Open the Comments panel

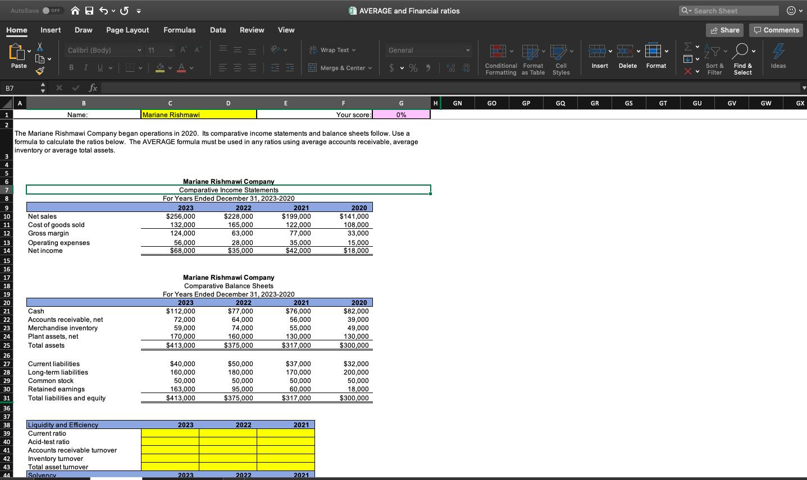point(776,30)
